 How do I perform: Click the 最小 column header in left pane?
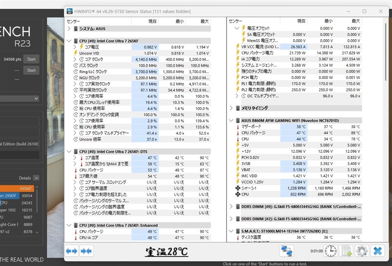point(173,21)
